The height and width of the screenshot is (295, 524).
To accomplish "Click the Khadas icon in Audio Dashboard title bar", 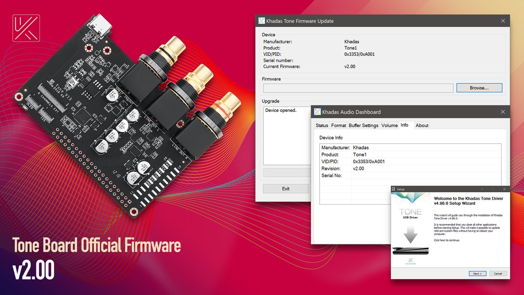I will click(x=317, y=112).
